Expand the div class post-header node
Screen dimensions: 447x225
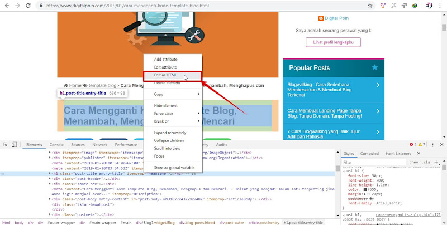point(50,179)
